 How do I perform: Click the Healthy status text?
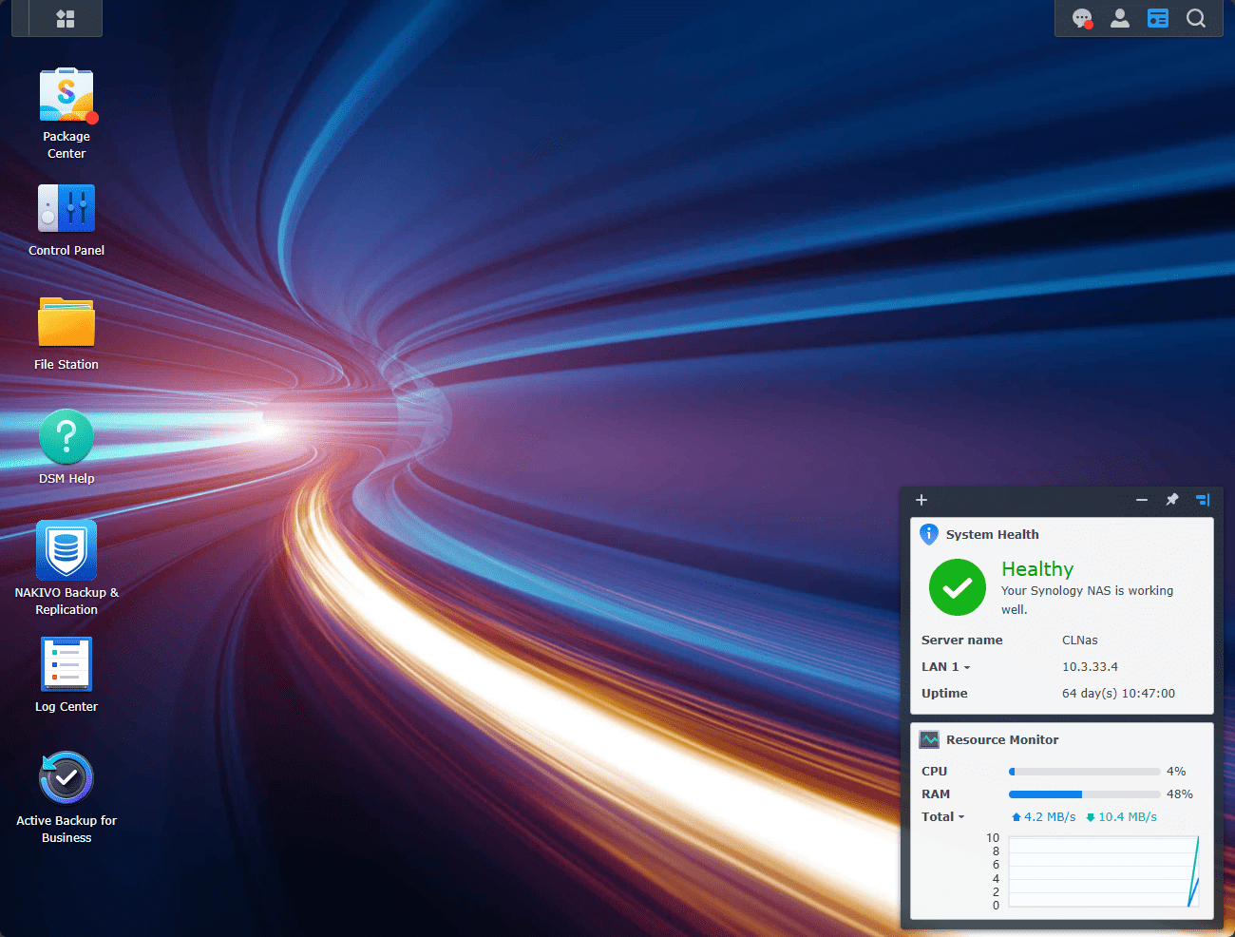coord(1037,569)
